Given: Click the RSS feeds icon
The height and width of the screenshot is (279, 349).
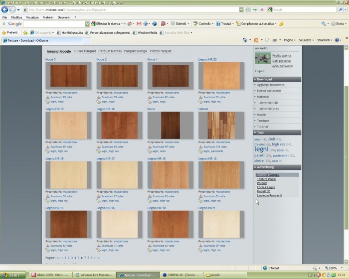Looking at the screenshot, I should click(256, 40).
